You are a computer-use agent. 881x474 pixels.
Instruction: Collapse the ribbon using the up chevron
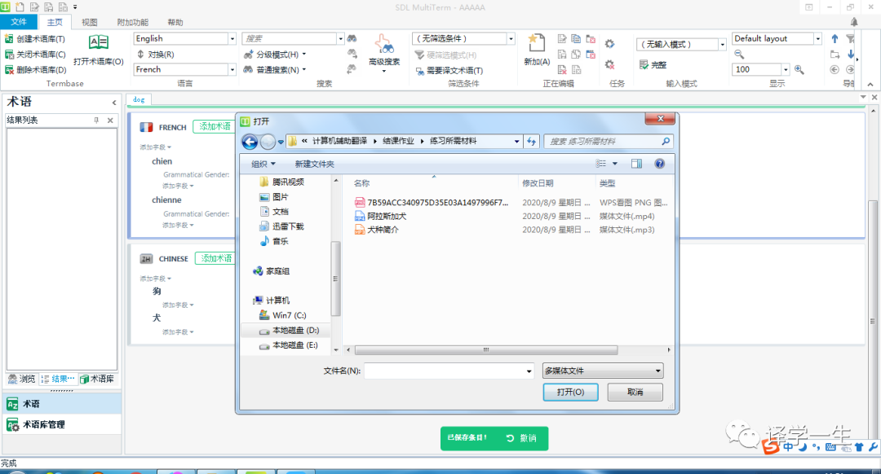[870, 85]
